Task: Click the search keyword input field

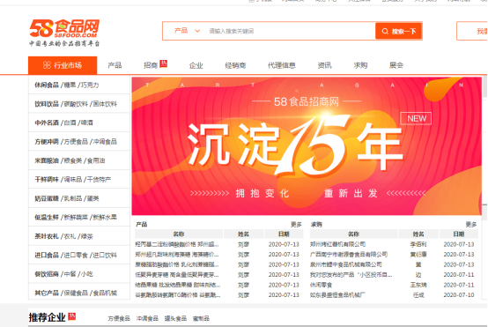Action: click(290, 31)
